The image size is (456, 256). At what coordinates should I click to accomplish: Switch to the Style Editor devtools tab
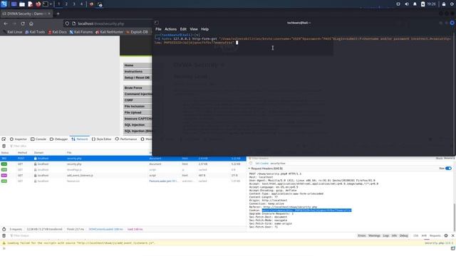[x=101, y=139]
